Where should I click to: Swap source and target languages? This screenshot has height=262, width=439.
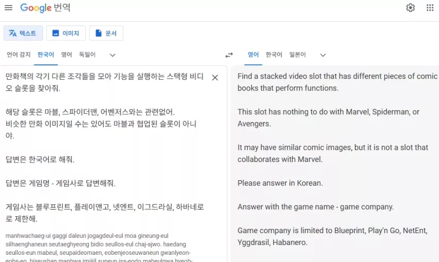(x=229, y=55)
